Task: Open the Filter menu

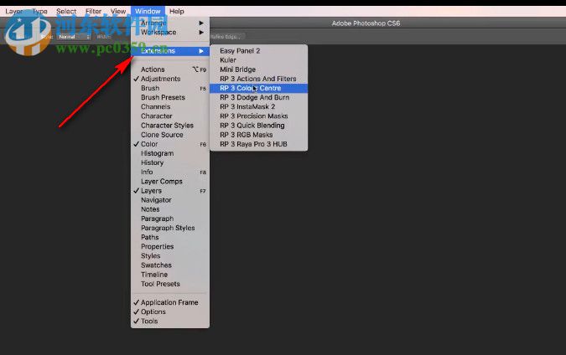Action: point(93,11)
